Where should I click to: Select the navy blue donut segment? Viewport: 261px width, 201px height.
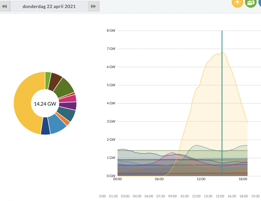[45, 126]
